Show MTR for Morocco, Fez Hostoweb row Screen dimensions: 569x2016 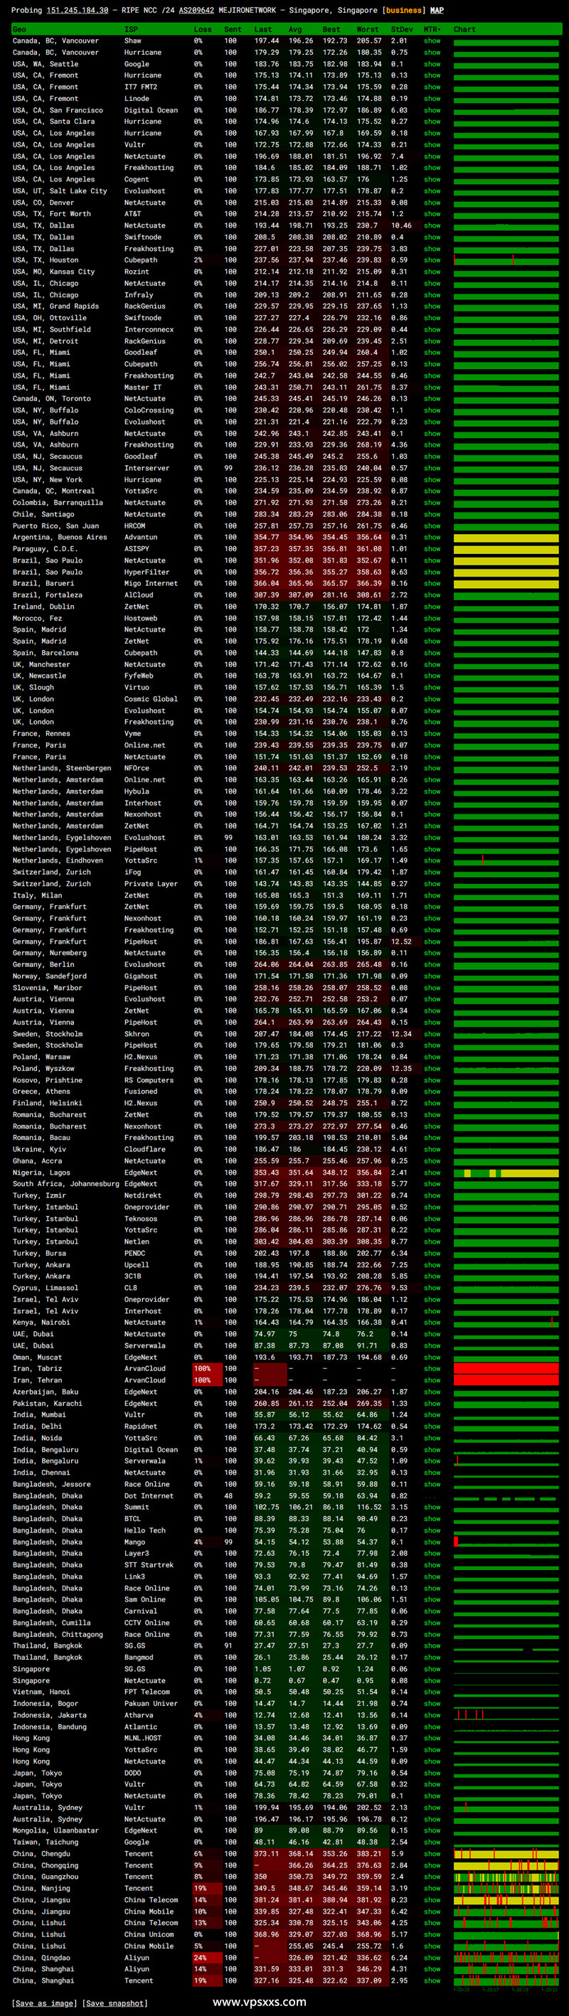coord(432,618)
